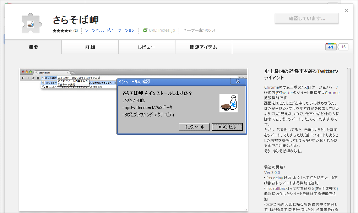Close the install confirmation dialog with X
The width and height of the screenshot is (358, 213).
pos(238,81)
